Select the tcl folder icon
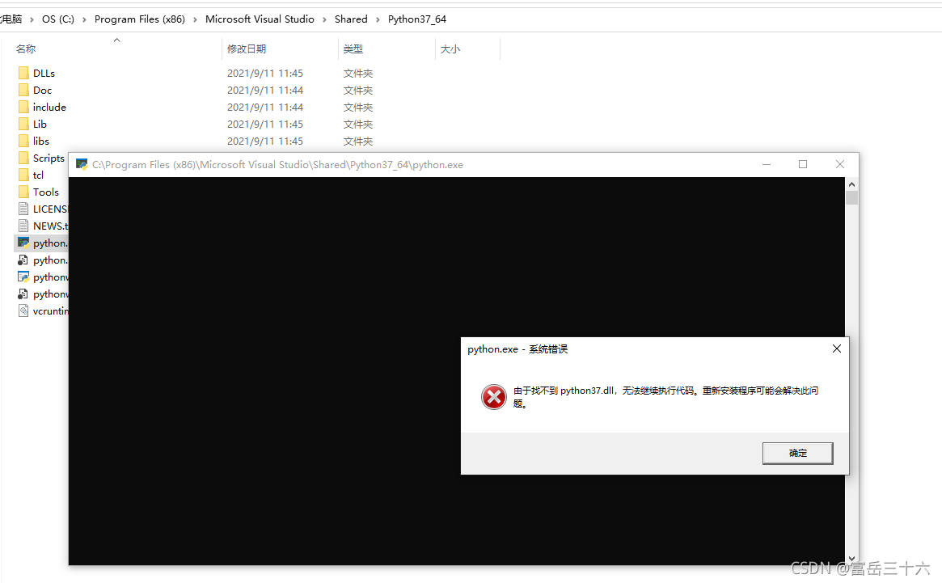Viewport: 942px width, 583px height. click(23, 175)
